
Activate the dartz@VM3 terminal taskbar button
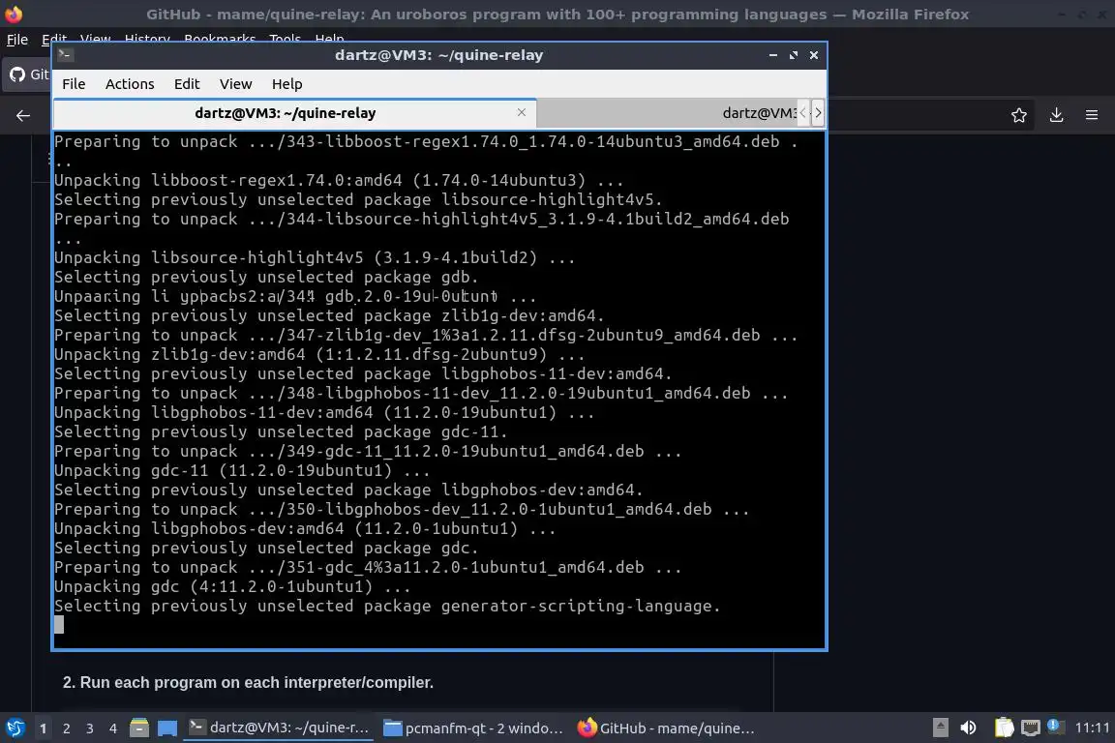278,728
